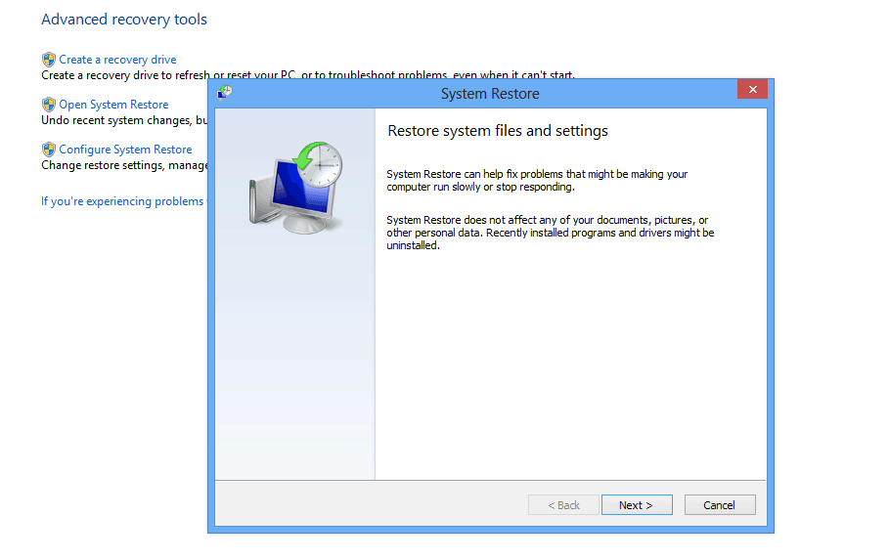
Task: Open the Create a recovery drive link
Action: tap(117, 60)
